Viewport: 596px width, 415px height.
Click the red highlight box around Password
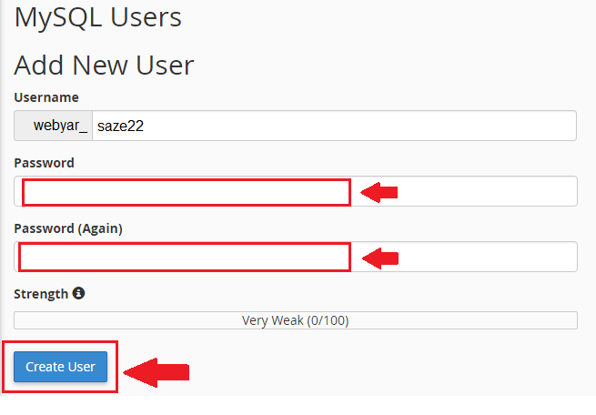click(187, 181)
